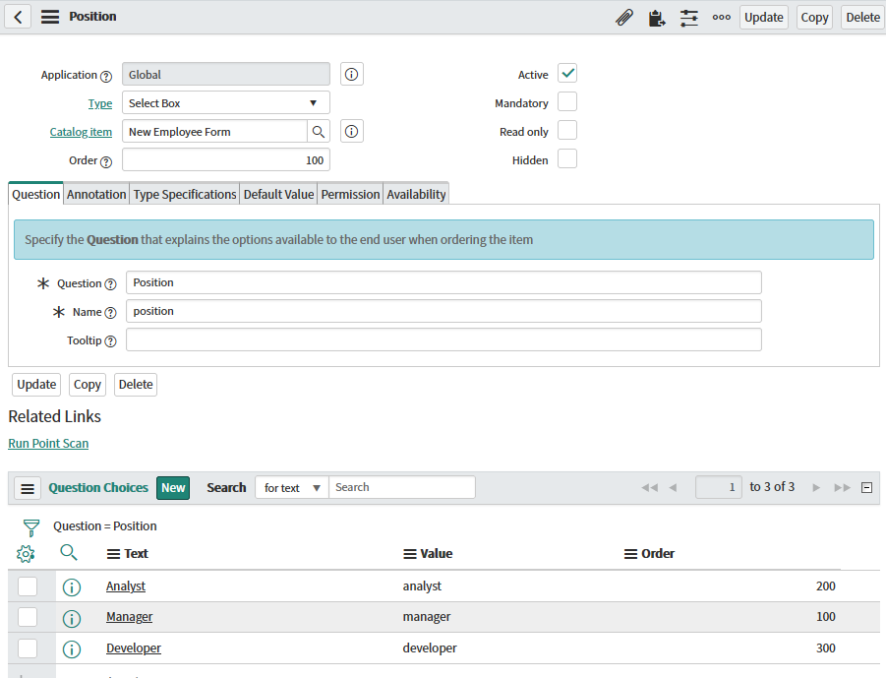Open the Run Point Scan link
886x678 pixels.
(x=48, y=444)
